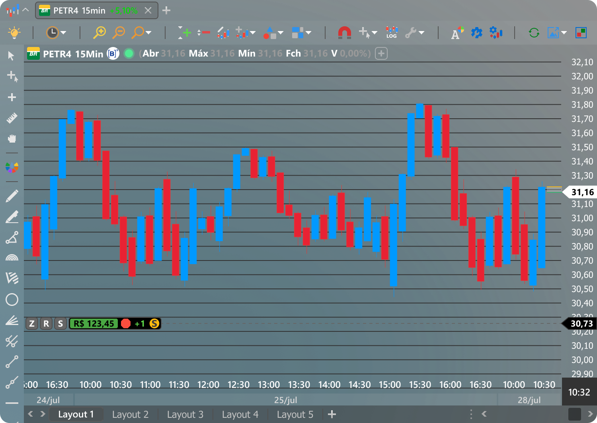The image size is (597, 423).
Task: Add a new layout with the bottom plus
Action: click(332, 414)
